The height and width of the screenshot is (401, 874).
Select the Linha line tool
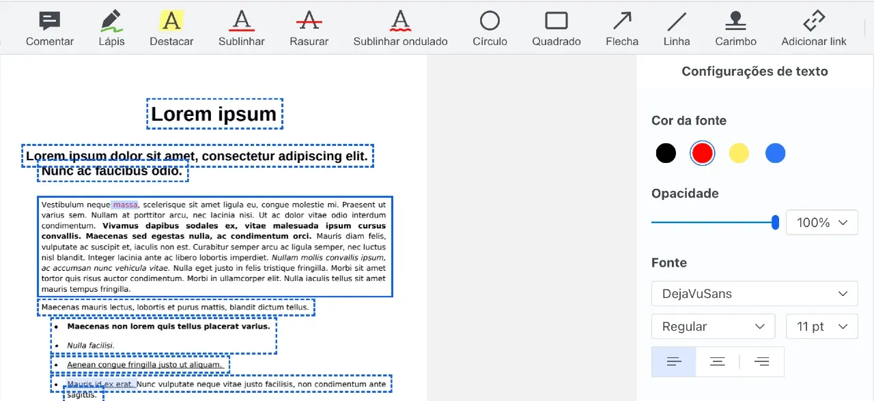point(676,29)
